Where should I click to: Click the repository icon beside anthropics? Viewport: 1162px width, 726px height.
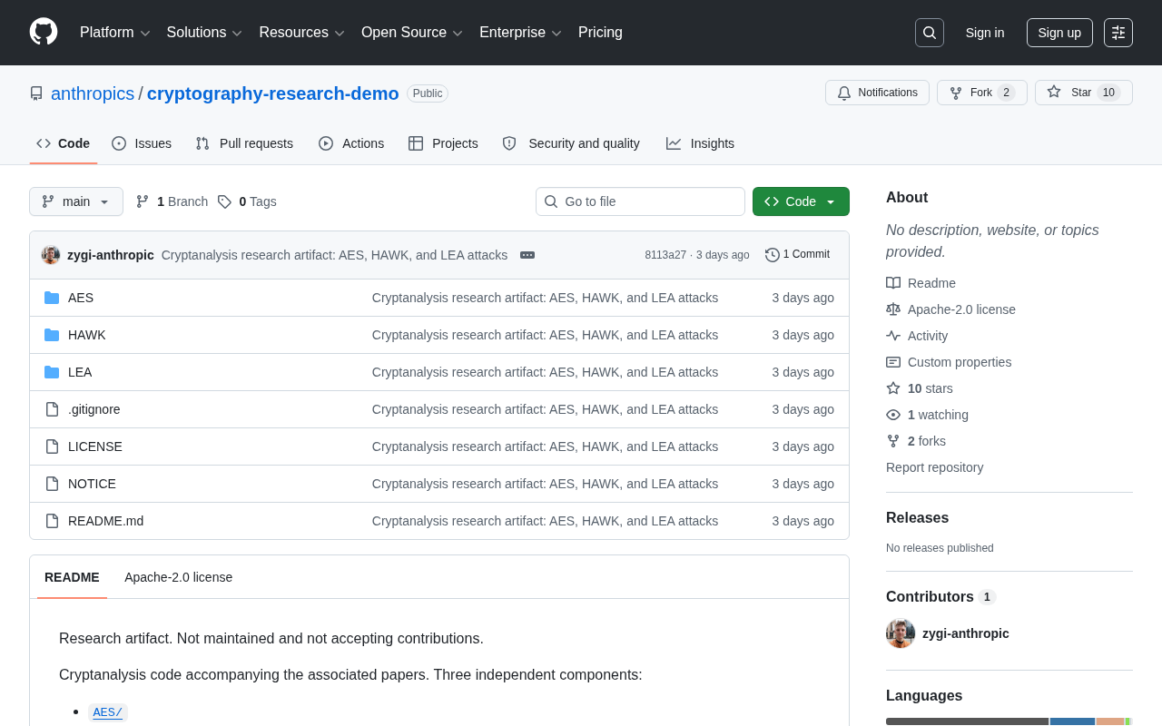point(36,93)
